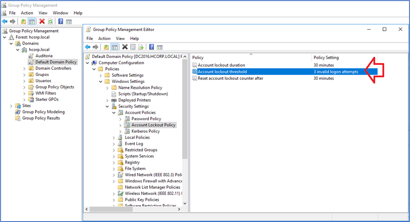410x222 pixels.
Task: Click Up One Level icon in Editor toolbar
Action: [106, 47]
